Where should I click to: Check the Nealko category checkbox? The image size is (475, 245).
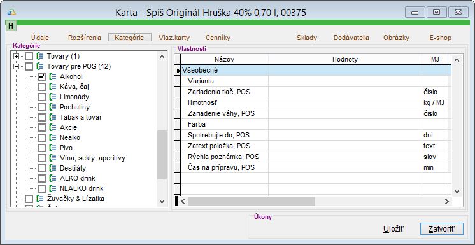coord(42,138)
